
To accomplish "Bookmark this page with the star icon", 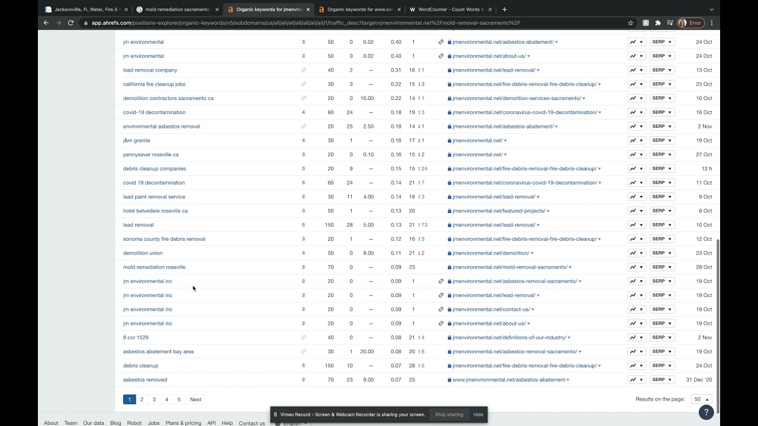I will (631, 23).
